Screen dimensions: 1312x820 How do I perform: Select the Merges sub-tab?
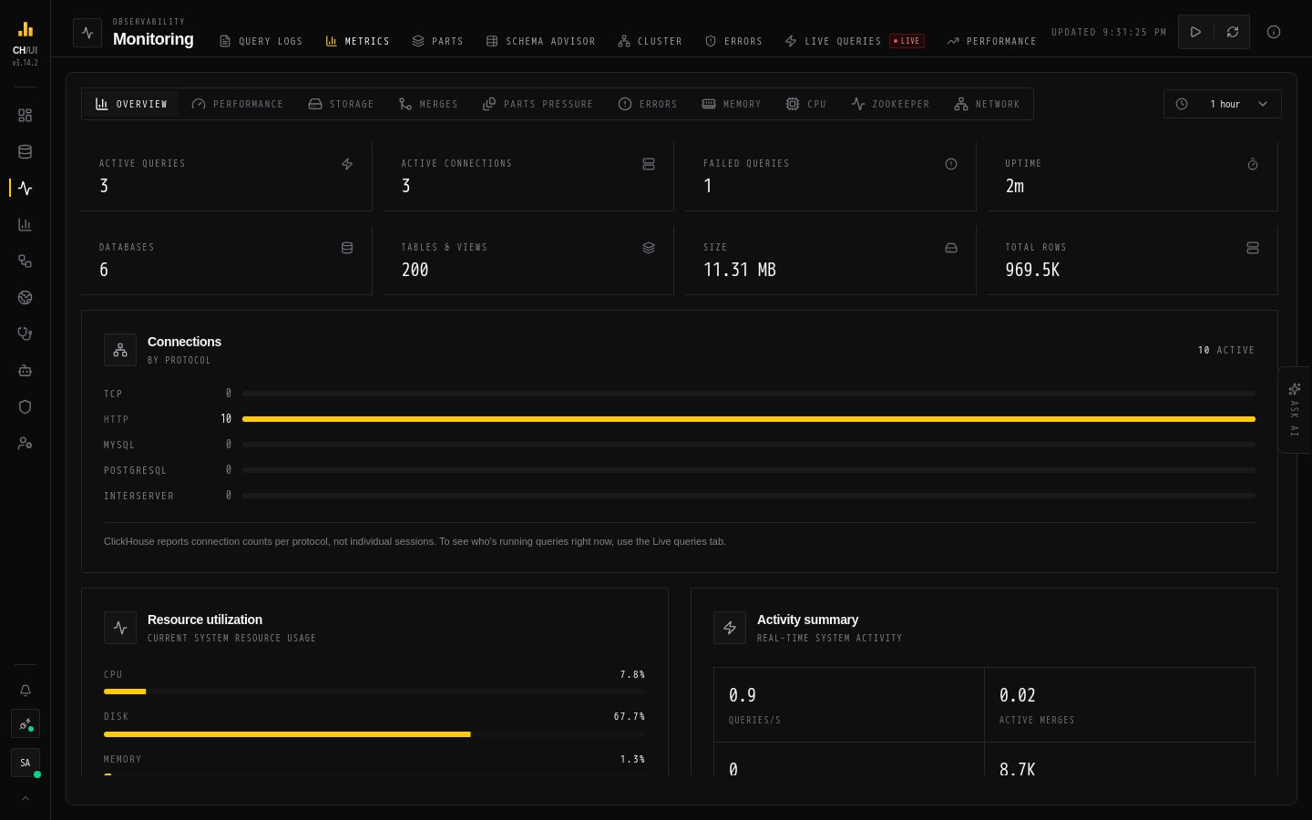[428, 104]
